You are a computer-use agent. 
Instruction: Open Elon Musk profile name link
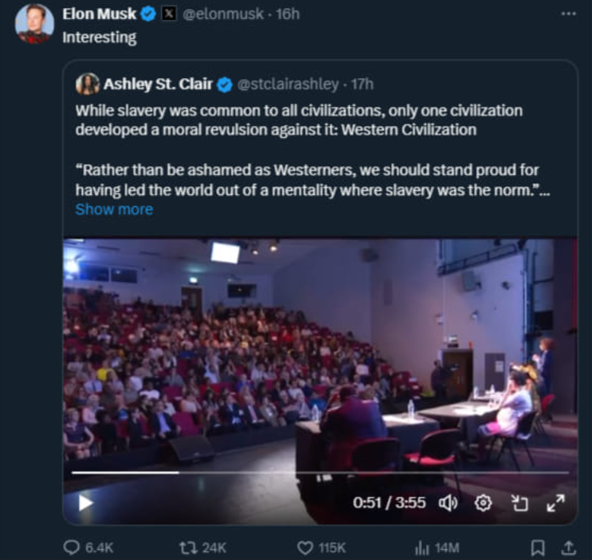click(x=100, y=14)
